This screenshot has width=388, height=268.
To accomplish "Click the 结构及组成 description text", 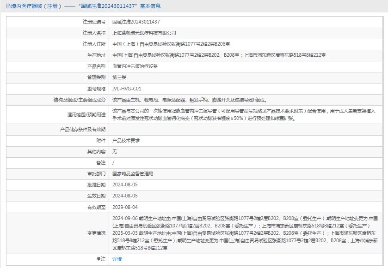I will 190,100.
